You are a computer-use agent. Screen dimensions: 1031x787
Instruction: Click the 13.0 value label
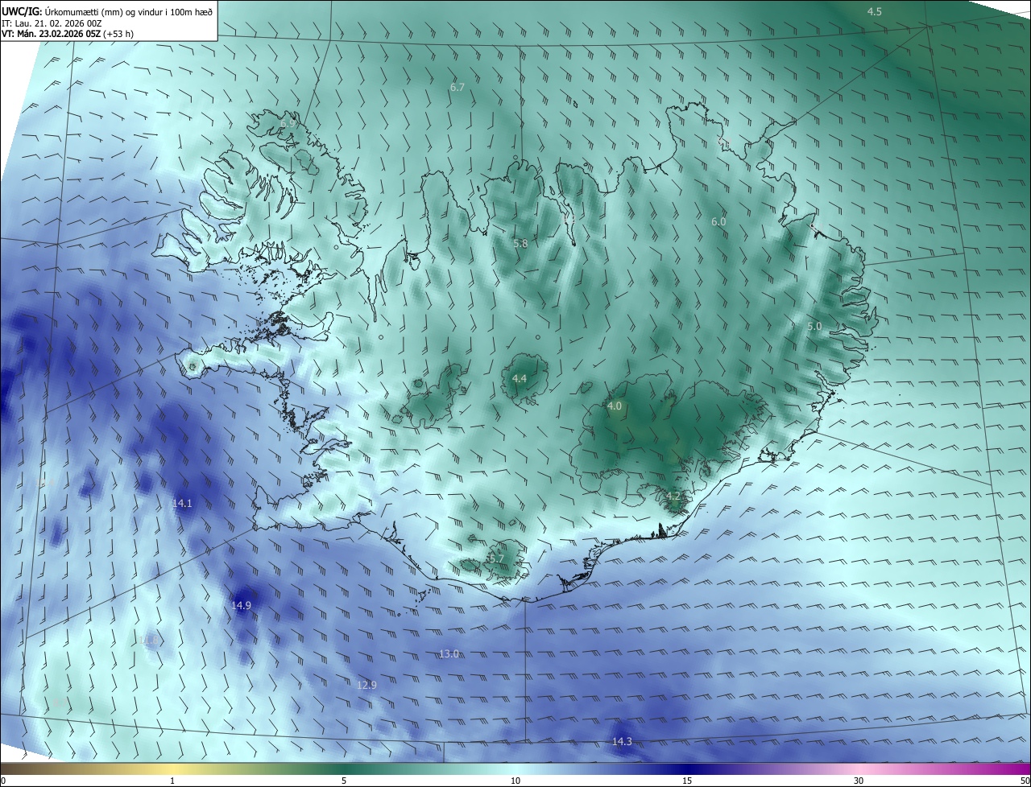point(449,653)
